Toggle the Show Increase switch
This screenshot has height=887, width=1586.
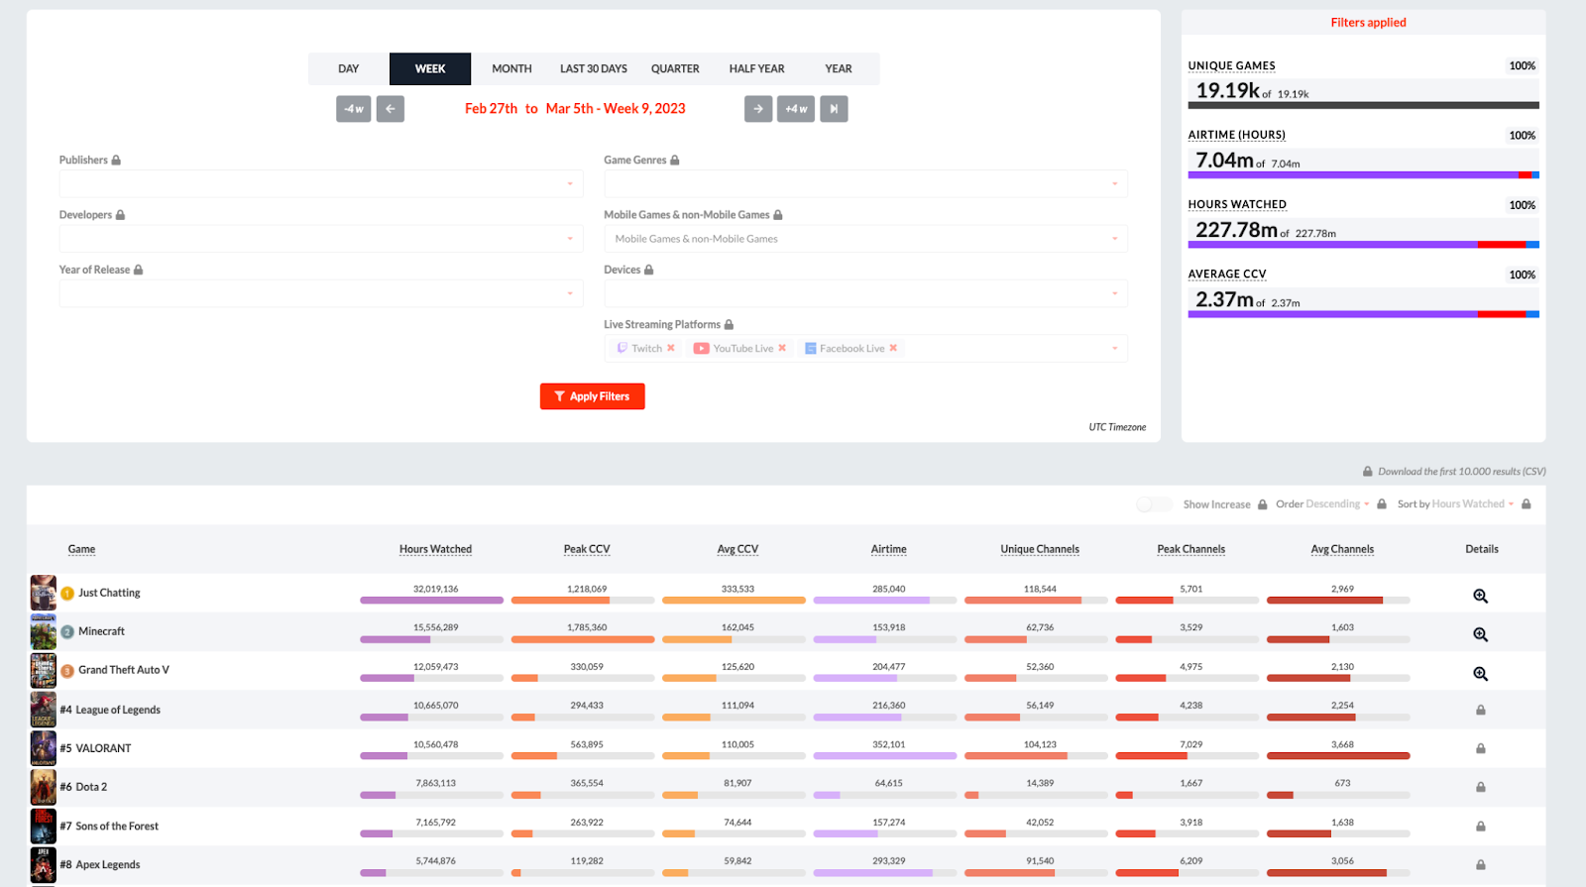[1154, 504]
